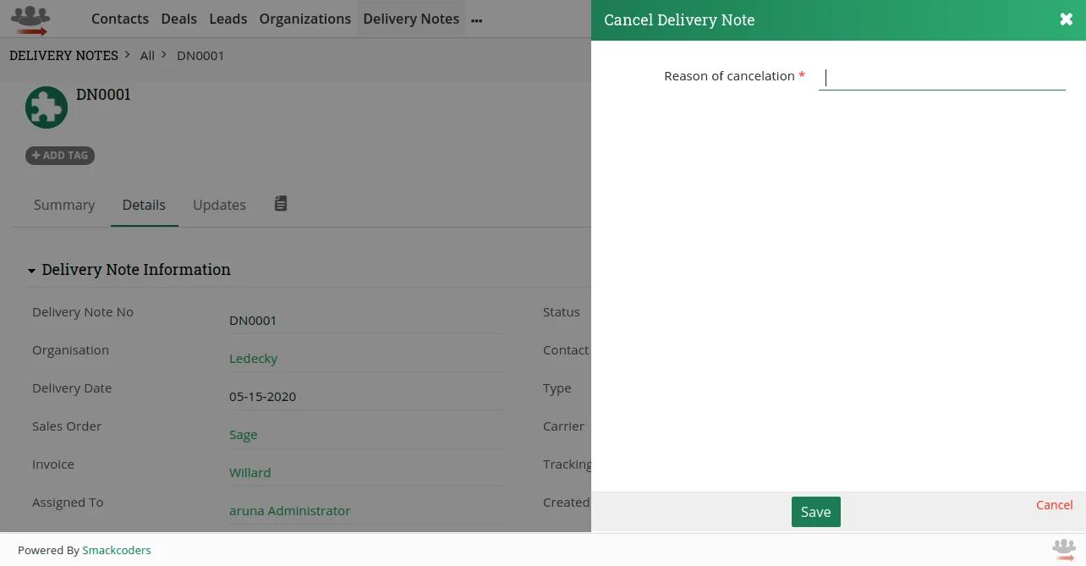Open the Ledecky organisation link
This screenshot has height=566, width=1086.
tap(253, 358)
